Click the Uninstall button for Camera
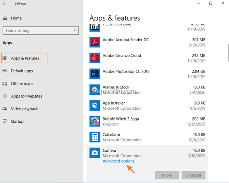The height and width of the screenshot is (183, 229). click(x=193, y=175)
